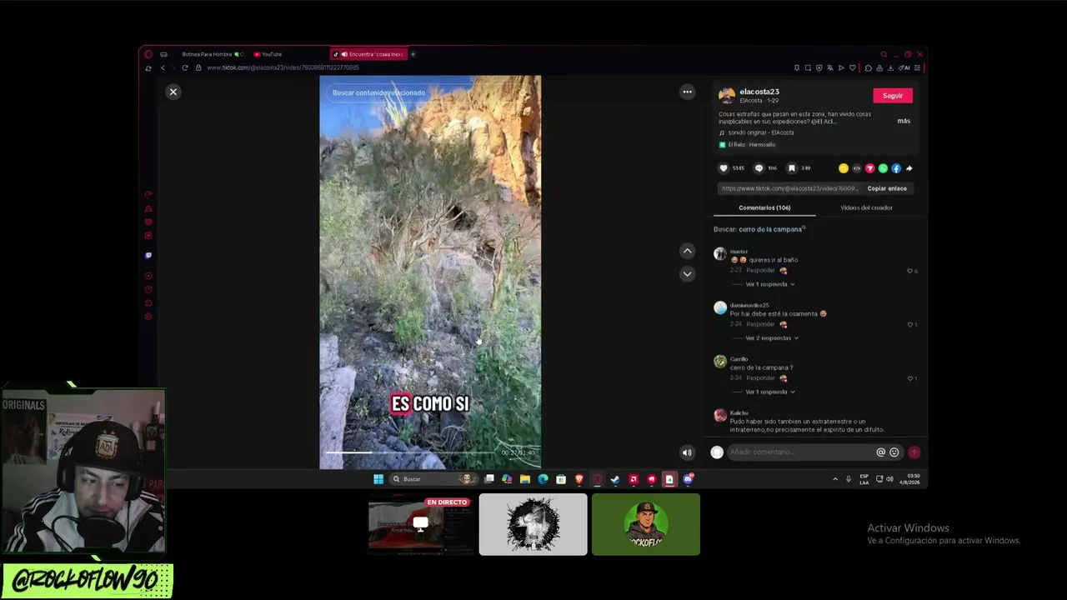Open more share options arrow
The image size is (1067, 600).
pyautogui.click(x=909, y=168)
